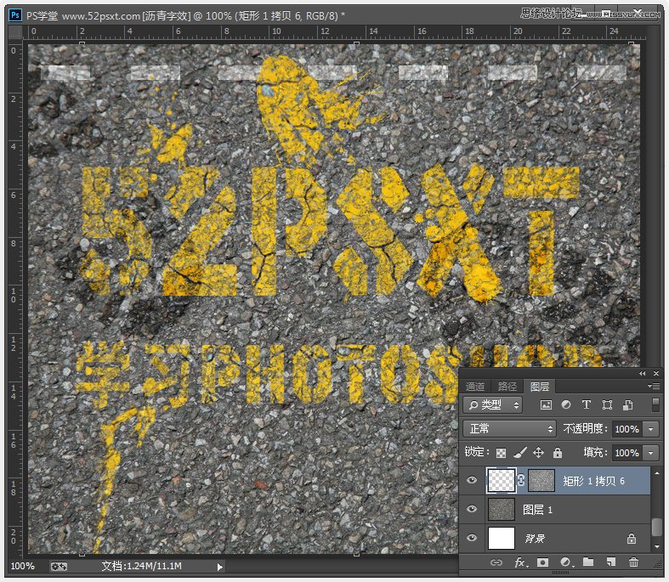Open the Layers panel flyout menu
Image resolution: width=669 pixels, height=582 pixels.
pyautogui.click(x=653, y=387)
